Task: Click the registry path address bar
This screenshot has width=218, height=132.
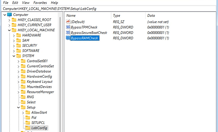Action: coord(108,9)
